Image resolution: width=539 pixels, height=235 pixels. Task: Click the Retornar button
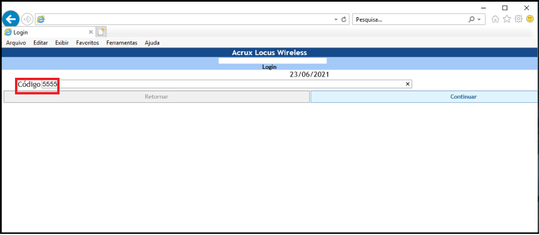point(156,97)
